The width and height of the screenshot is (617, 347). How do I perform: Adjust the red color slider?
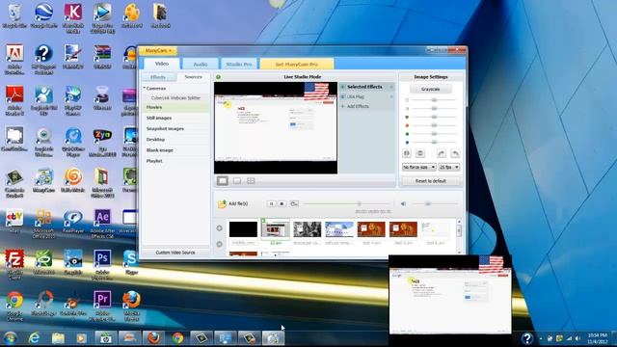tap(434, 125)
